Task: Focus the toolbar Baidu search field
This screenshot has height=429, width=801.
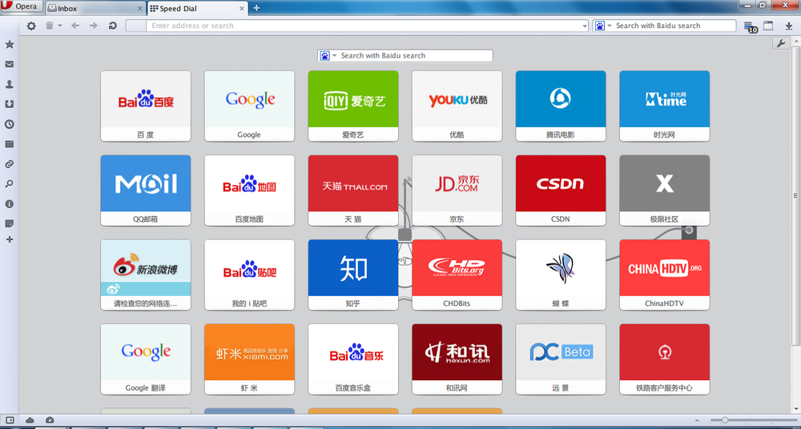Action: click(x=664, y=26)
